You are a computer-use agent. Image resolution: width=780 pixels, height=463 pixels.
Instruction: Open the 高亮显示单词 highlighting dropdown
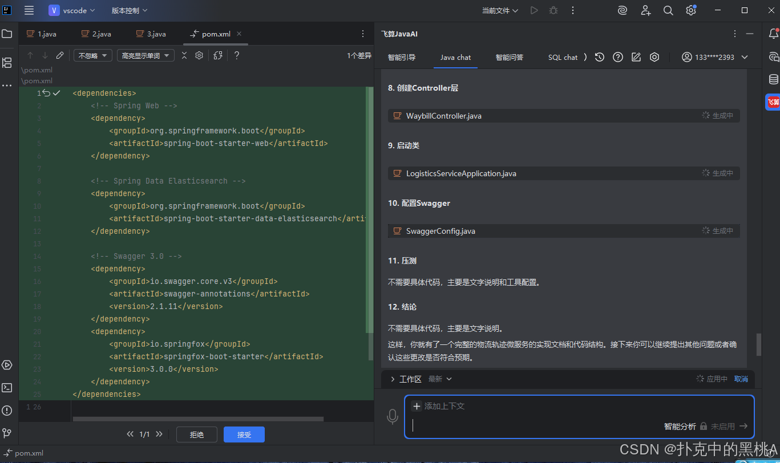[x=146, y=55]
